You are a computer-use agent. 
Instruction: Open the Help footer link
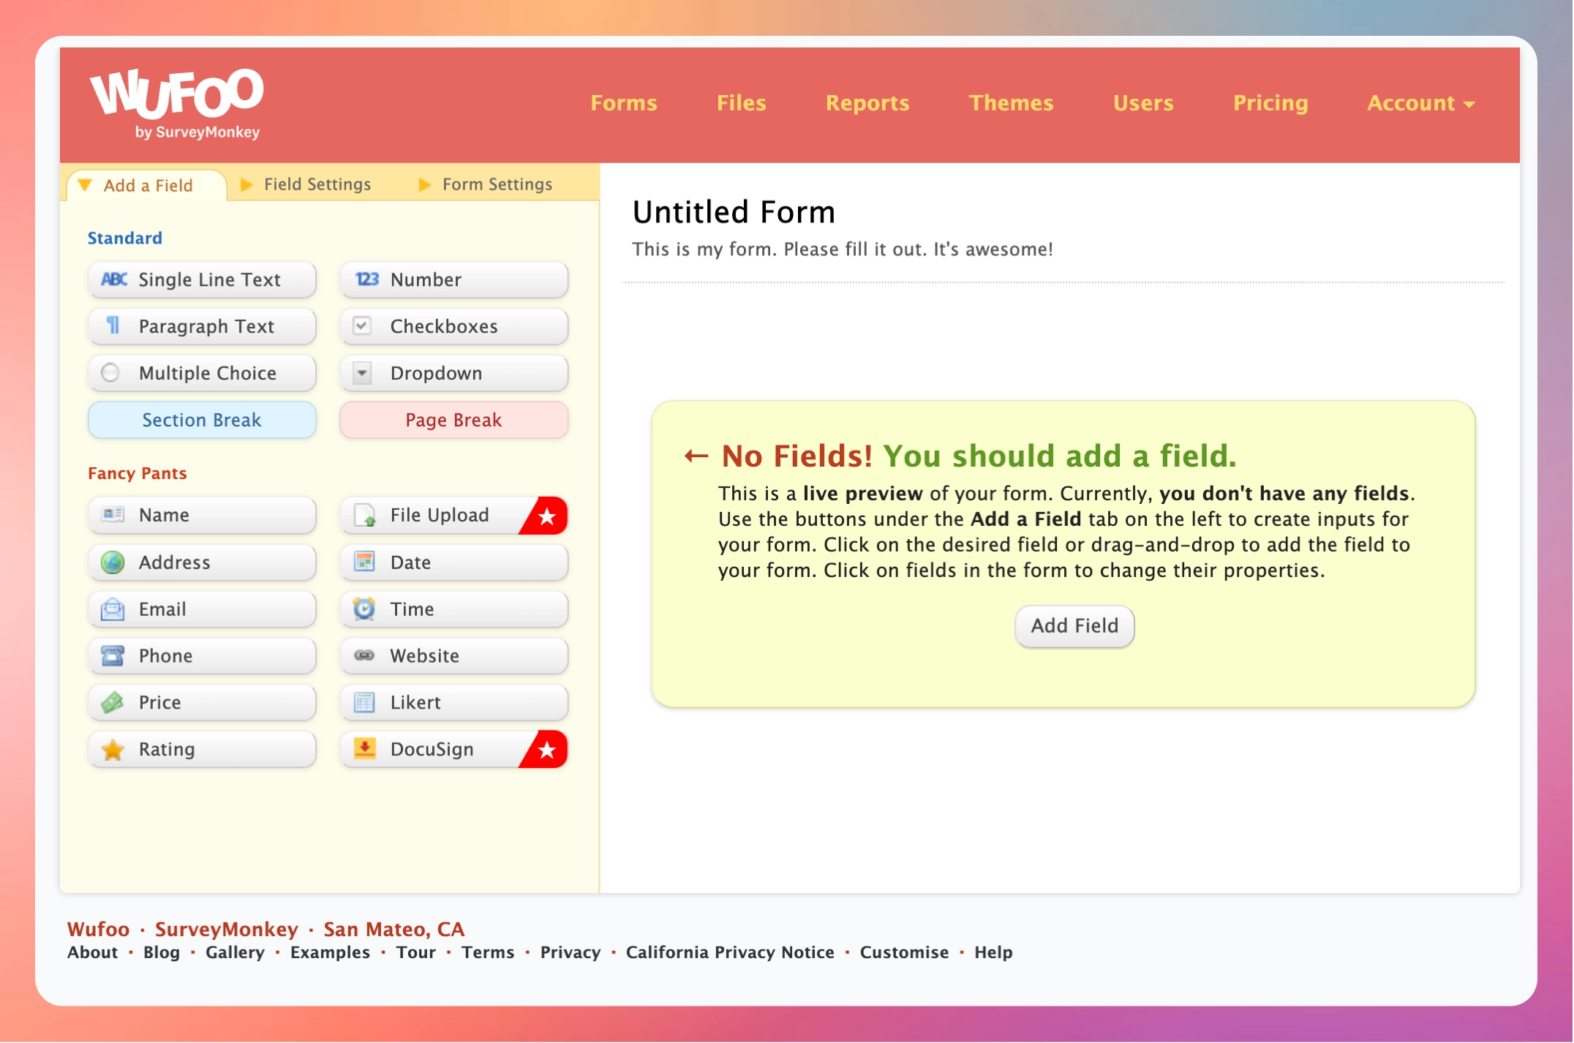[x=993, y=952]
